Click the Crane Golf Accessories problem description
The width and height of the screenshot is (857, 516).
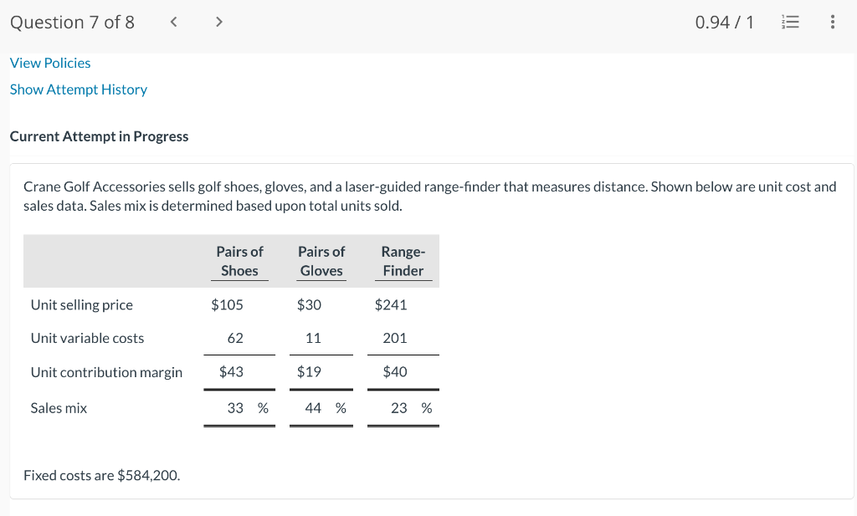pos(429,196)
